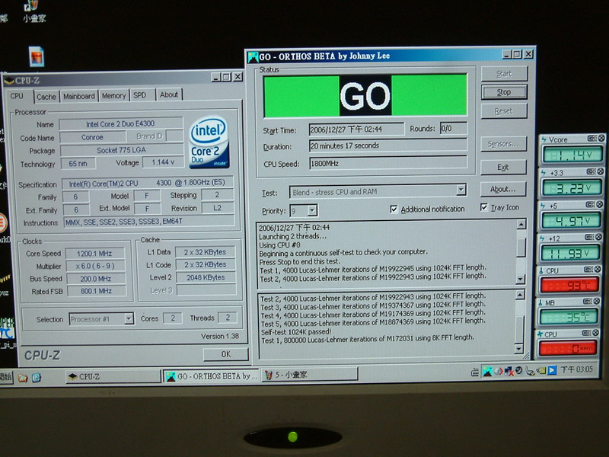Click the green GO status banner
This screenshot has width=609, height=457.
point(365,96)
